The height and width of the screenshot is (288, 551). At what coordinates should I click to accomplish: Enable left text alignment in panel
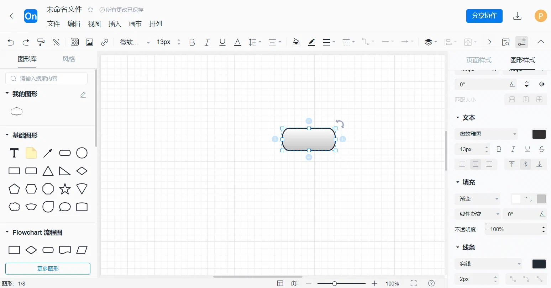tap(462, 164)
